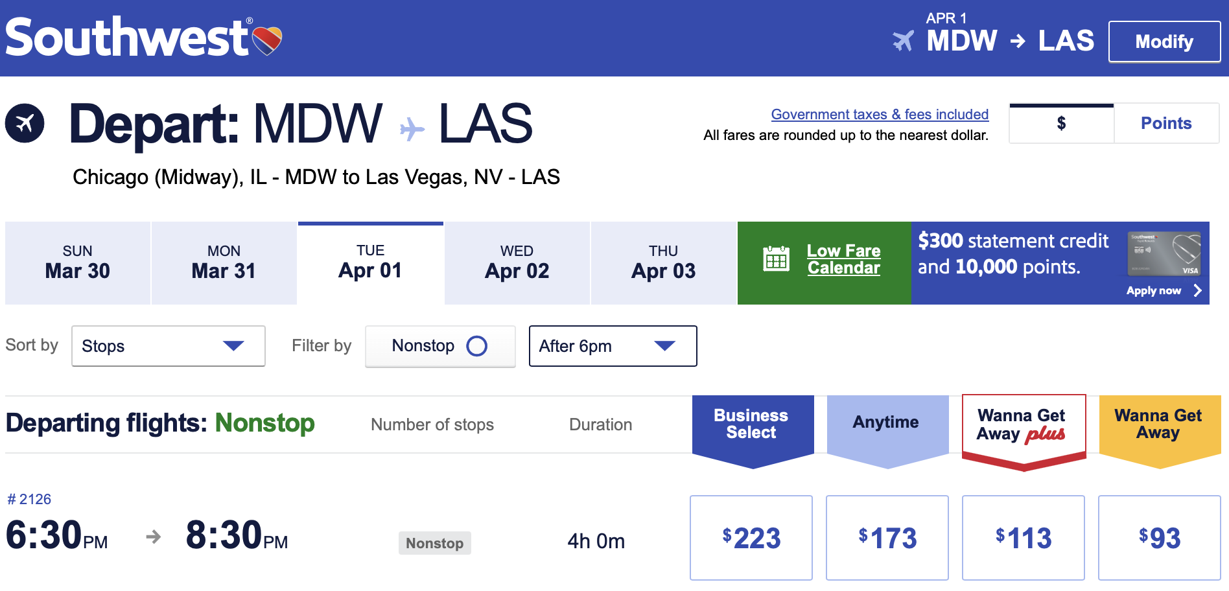Screen dimensions: 1229x591
Task: Toggle the Nonstop filter radio button
Action: pos(478,346)
